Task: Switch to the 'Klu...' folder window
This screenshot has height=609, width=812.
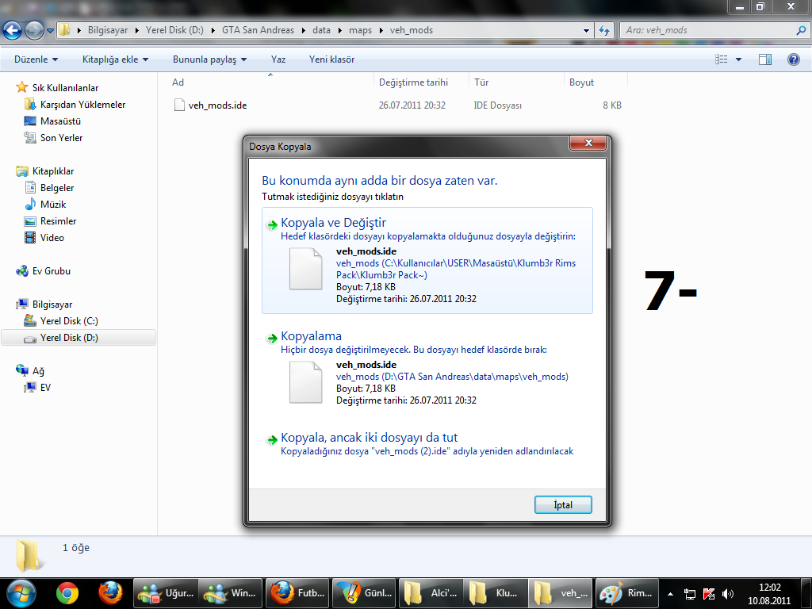Action: (495, 593)
